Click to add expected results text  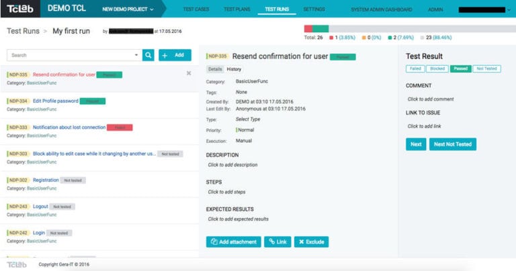pos(238,219)
